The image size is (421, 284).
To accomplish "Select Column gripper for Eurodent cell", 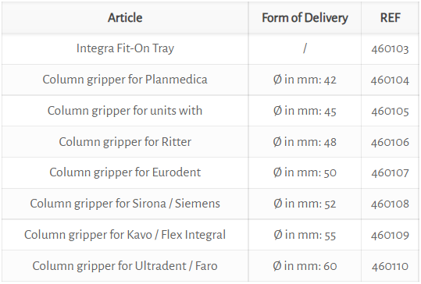I will point(125,172).
